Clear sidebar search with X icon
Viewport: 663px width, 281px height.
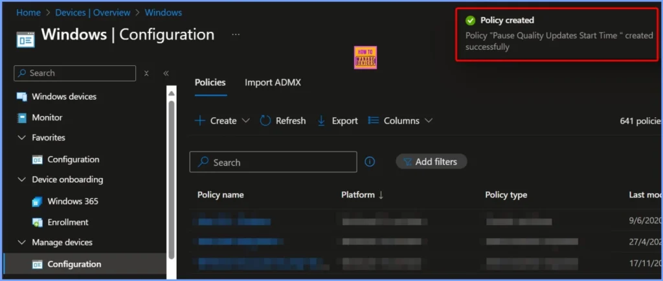click(146, 73)
